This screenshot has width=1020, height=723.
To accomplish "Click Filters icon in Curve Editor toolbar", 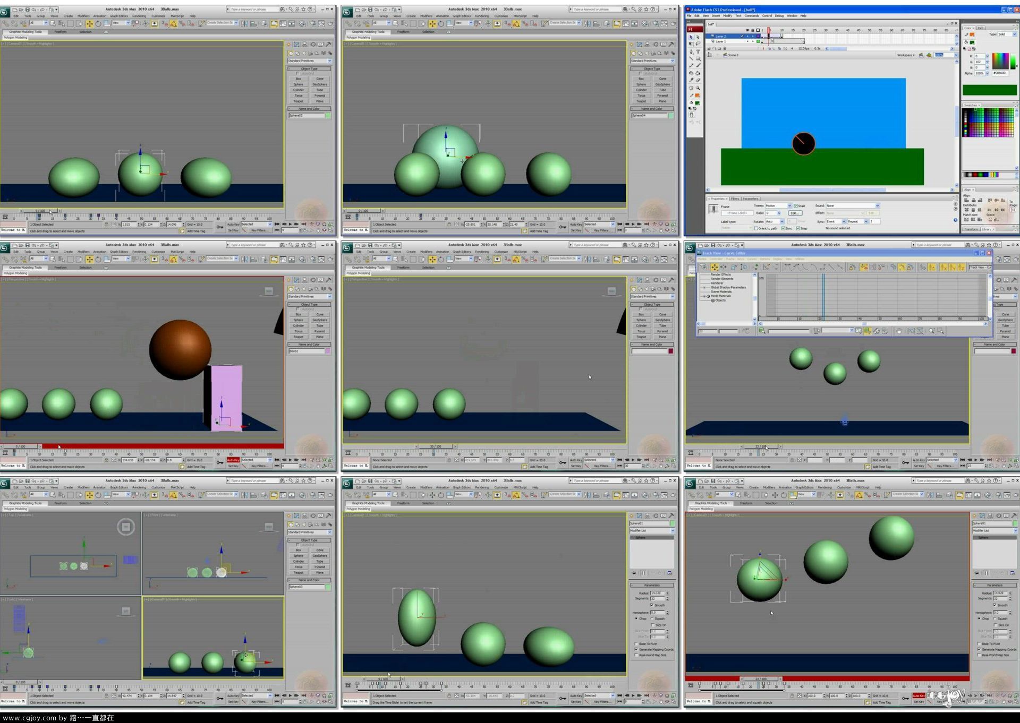I will [703, 267].
